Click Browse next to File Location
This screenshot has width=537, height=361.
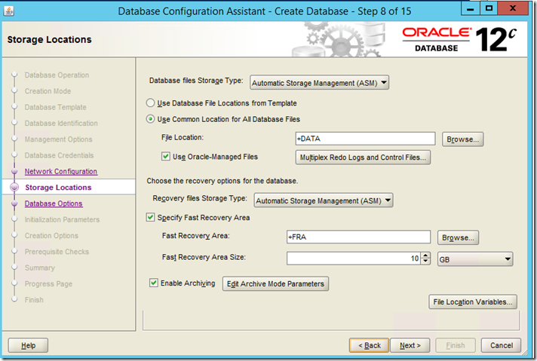point(462,139)
